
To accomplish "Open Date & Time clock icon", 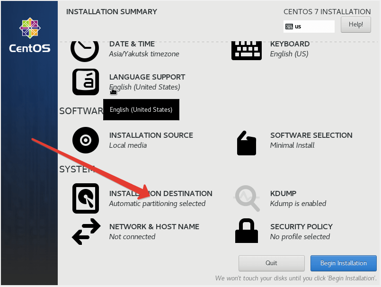I will click(x=85, y=49).
